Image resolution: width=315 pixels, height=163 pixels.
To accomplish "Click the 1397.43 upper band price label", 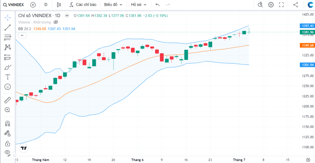I will tap(307, 26).
